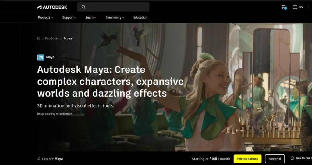Click 'Image courtesy of Framestore' caption
The image size is (312, 165).
point(55,114)
